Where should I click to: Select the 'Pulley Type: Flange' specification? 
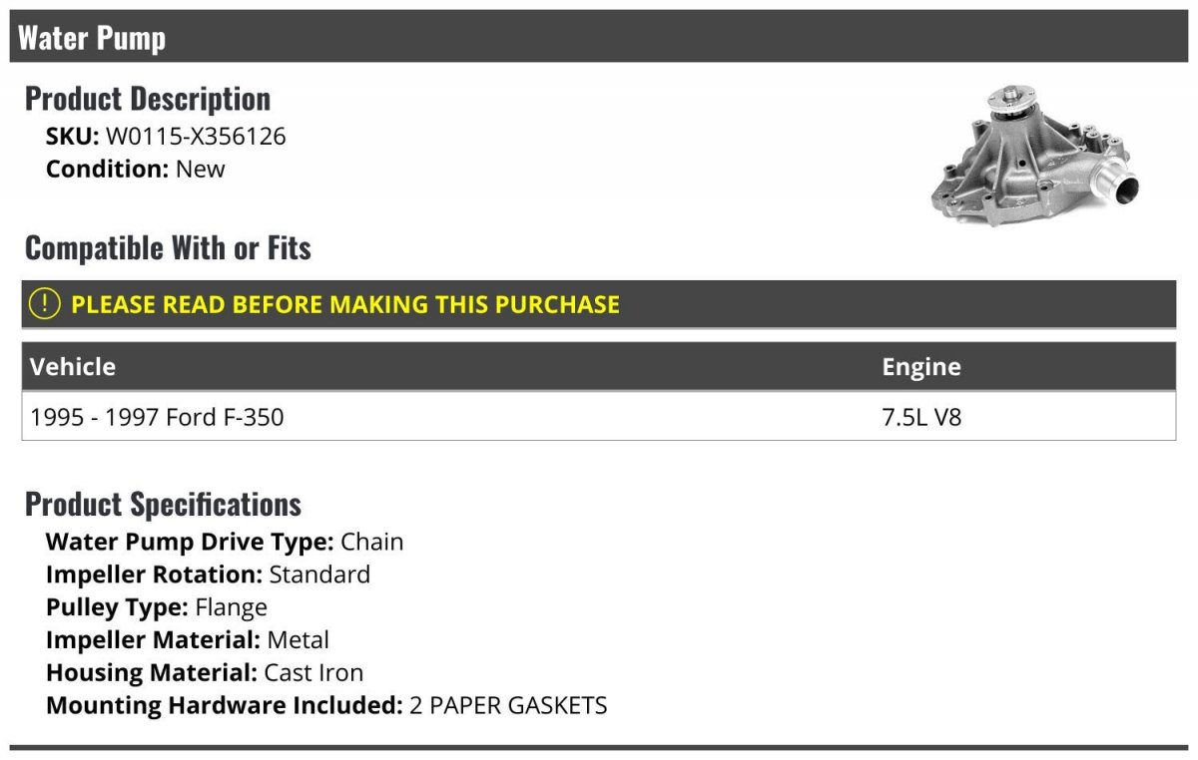[x=157, y=607]
